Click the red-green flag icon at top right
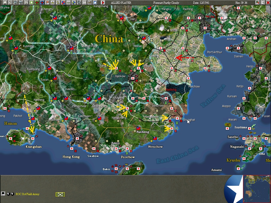The width and height of the screenshot is (271, 203). tap(257, 3)
